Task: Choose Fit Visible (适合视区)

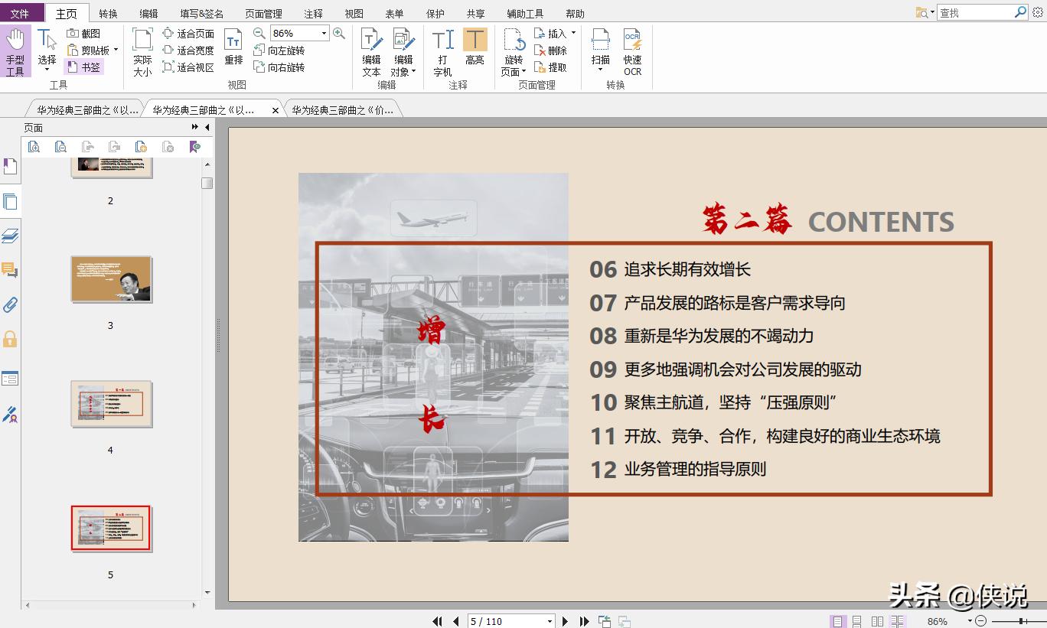Action: tap(188, 67)
